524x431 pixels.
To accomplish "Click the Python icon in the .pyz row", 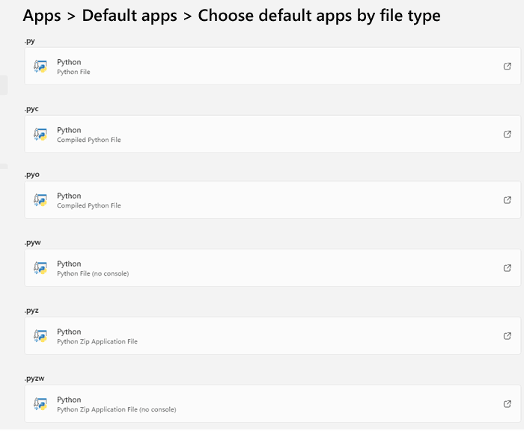I will [40, 336].
